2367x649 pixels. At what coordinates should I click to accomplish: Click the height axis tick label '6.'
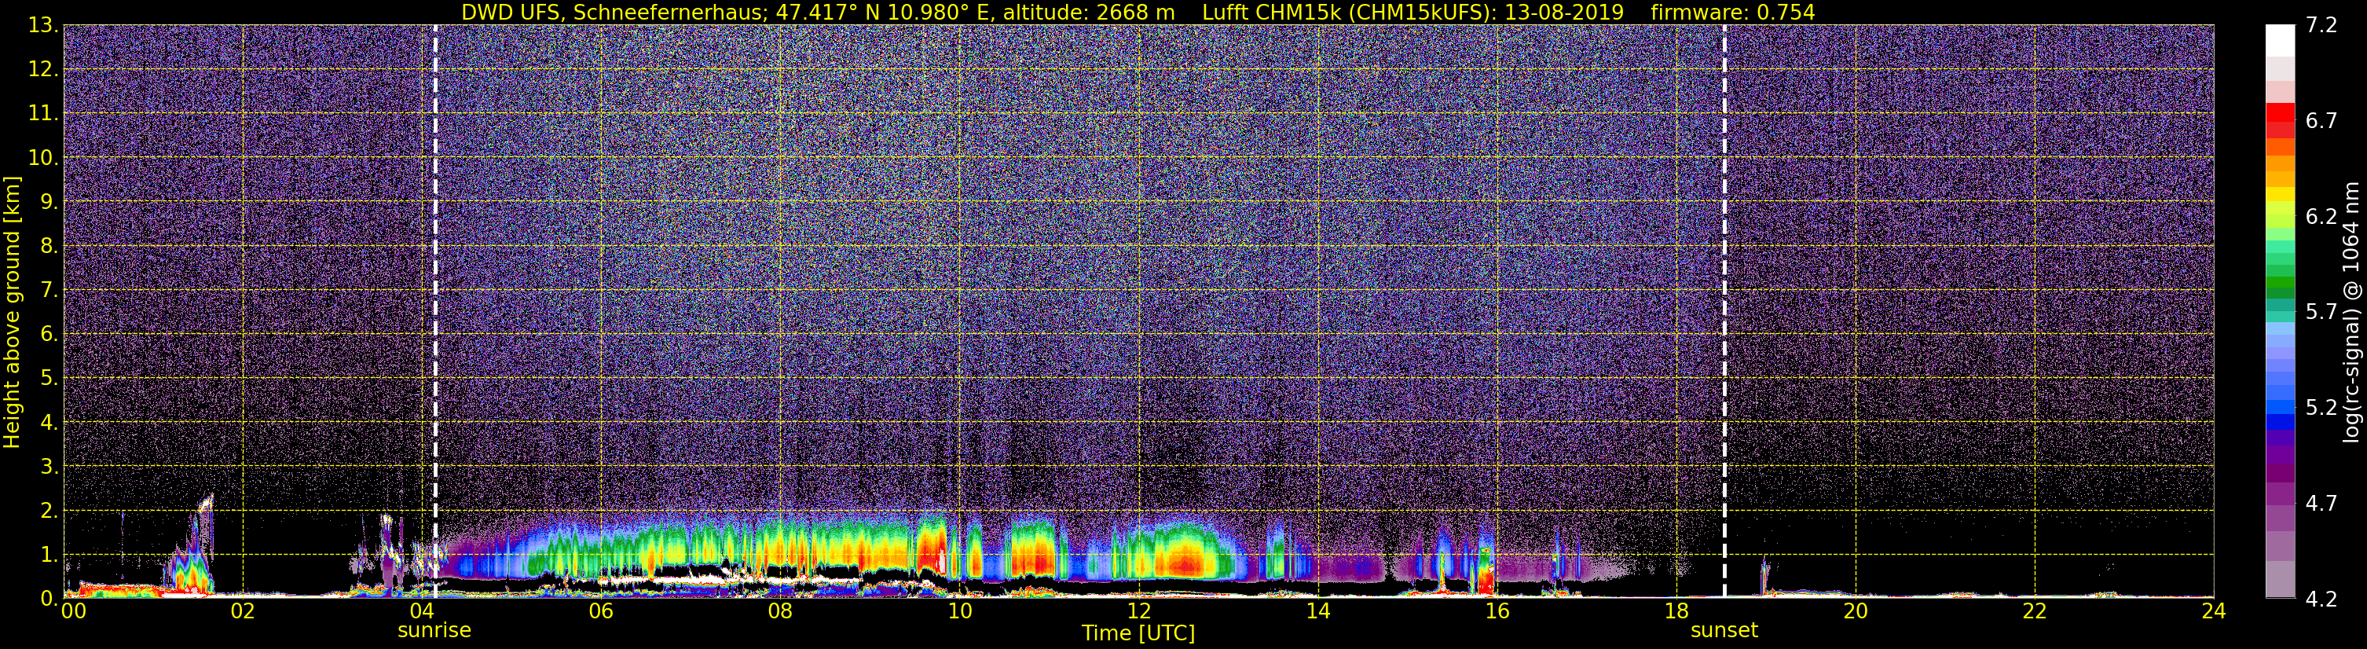(48, 335)
